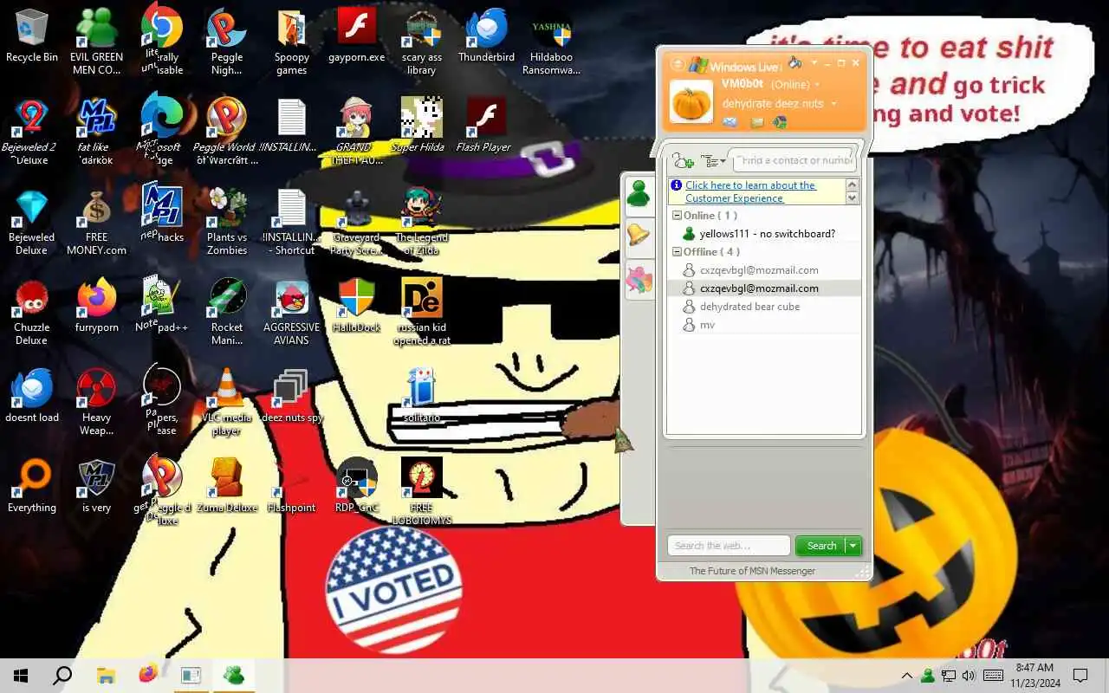Launch the Peggle Nights desktop shortcut
1109x693 pixels.
[226, 42]
